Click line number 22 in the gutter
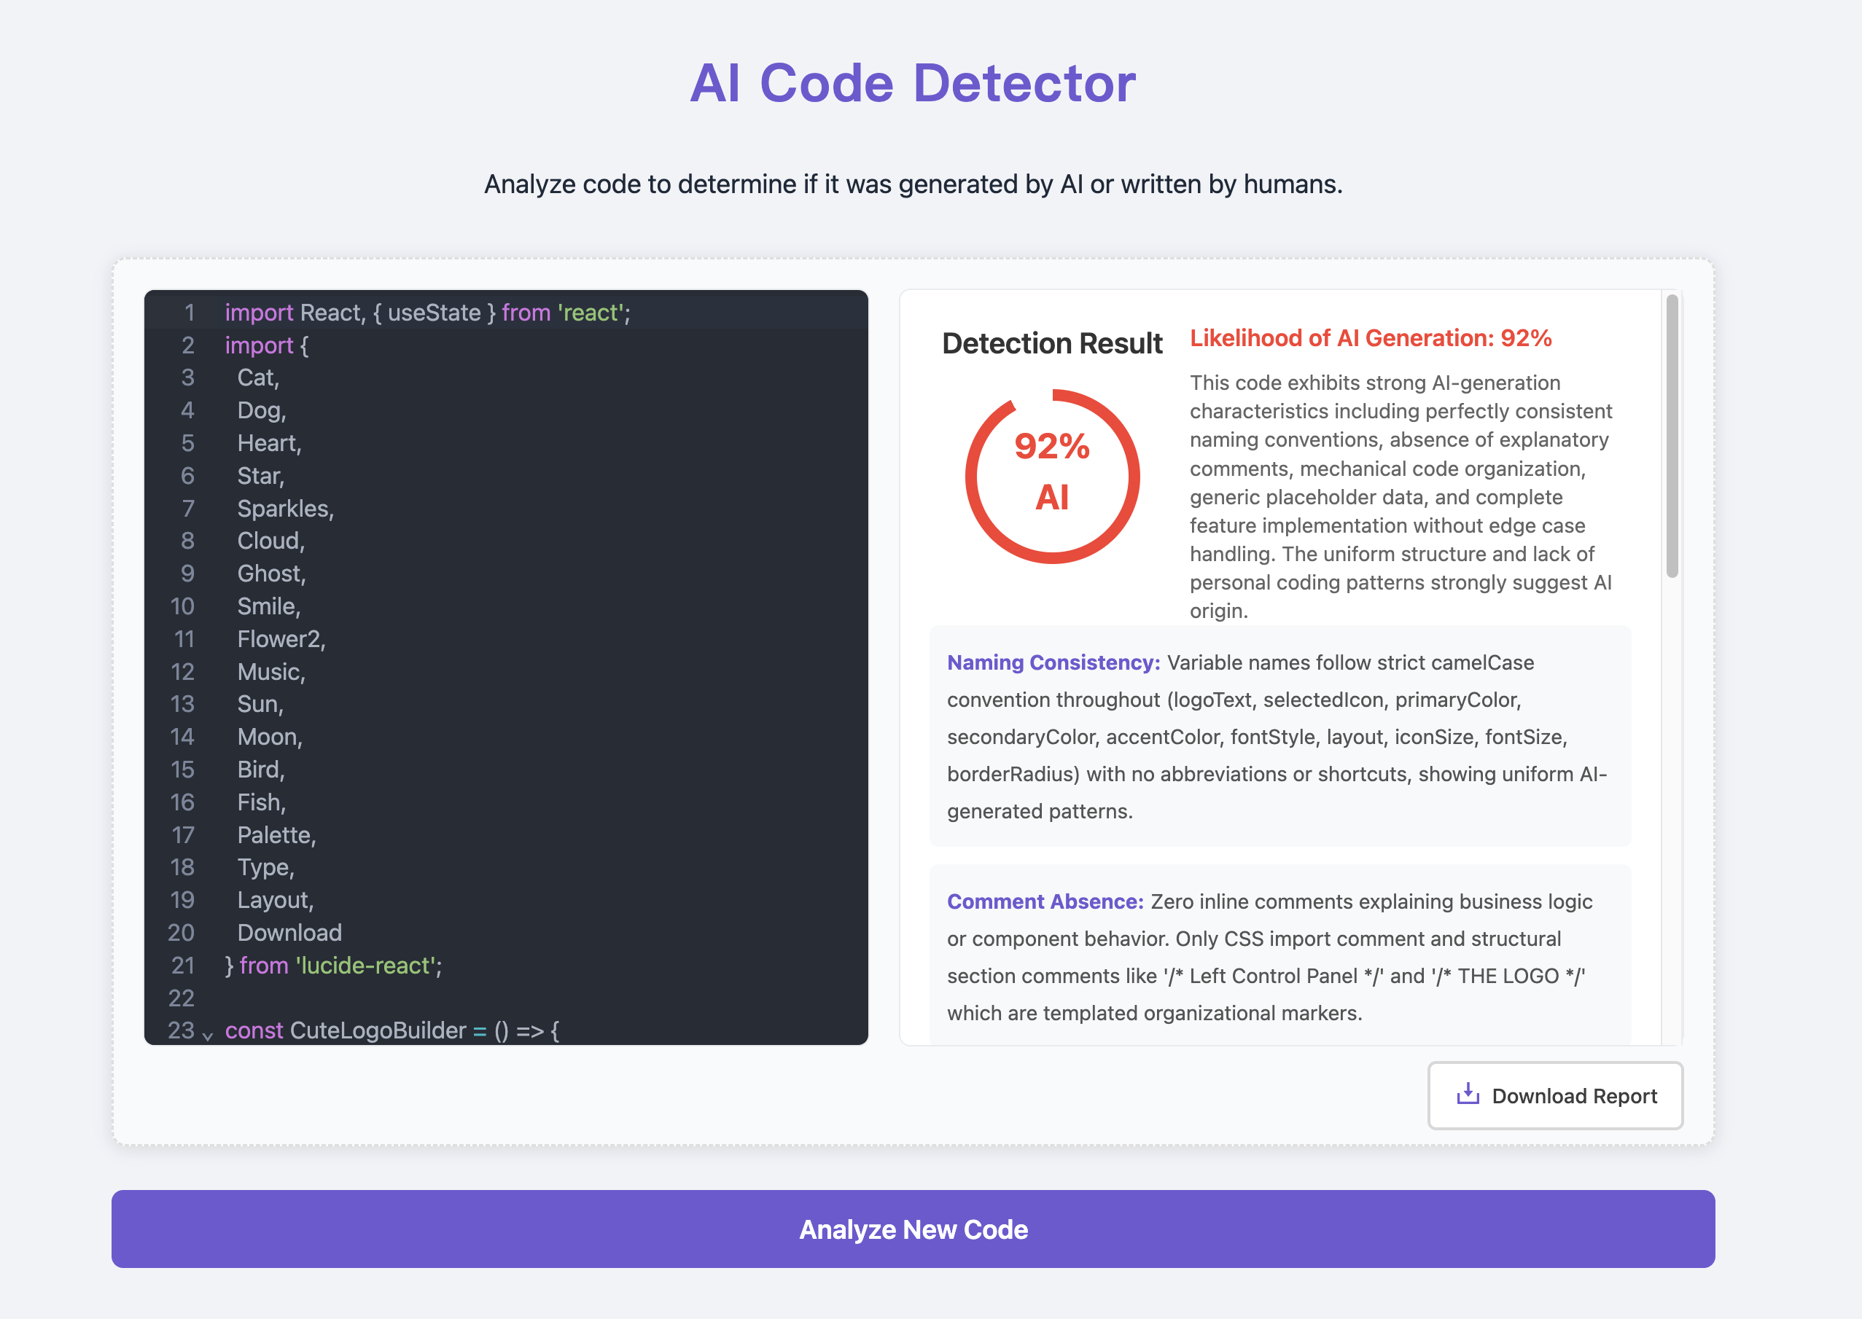This screenshot has height=1319, width=1862. click(x=181, y=998)
